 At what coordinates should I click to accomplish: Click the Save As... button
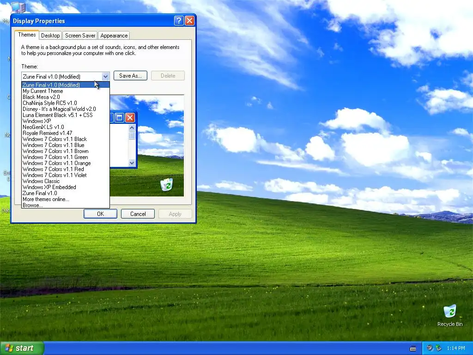click(x=130, y=76)
